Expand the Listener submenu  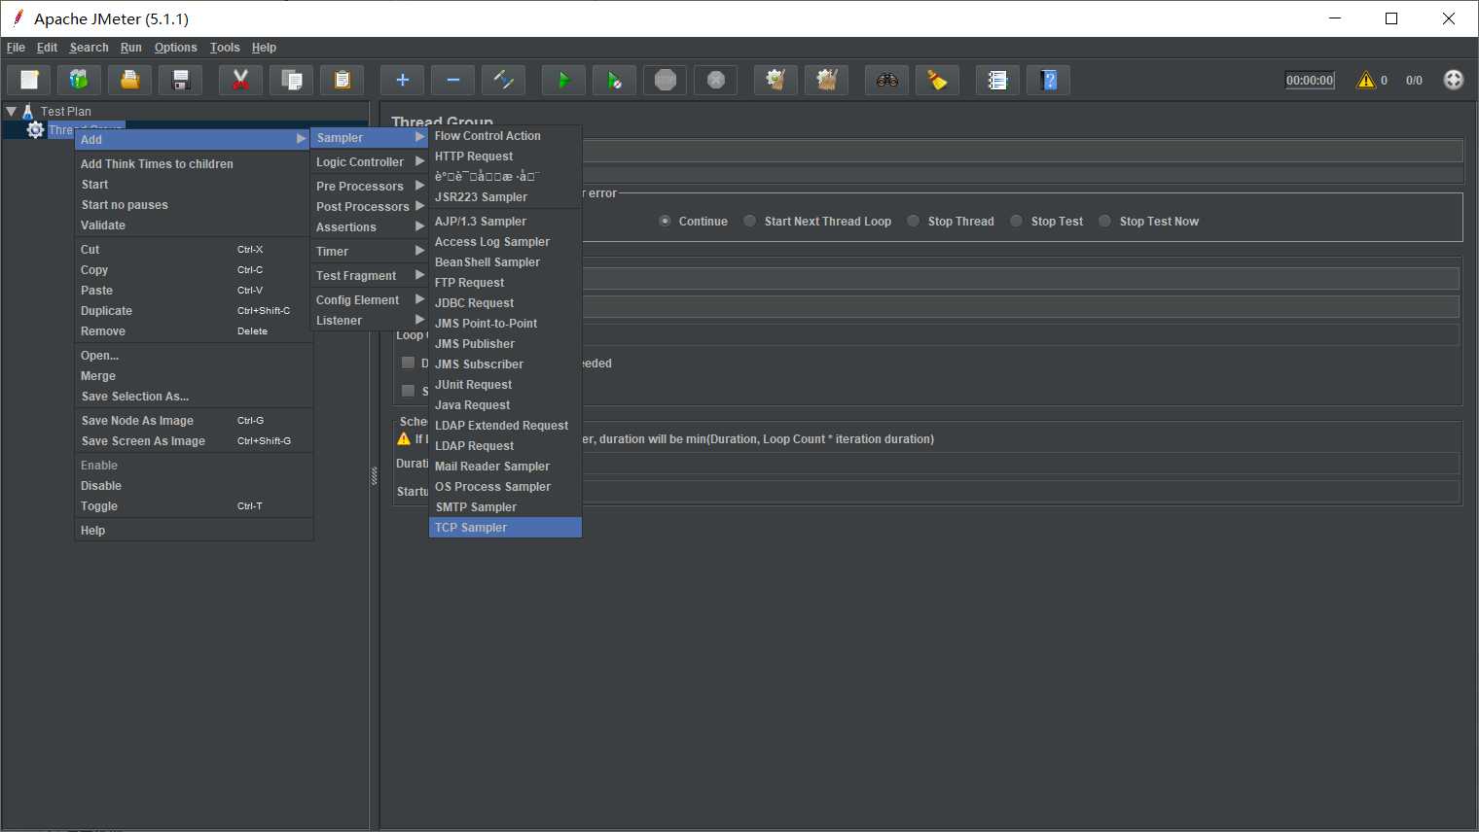(x=370, y=321)
